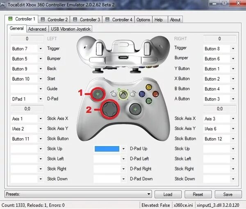Switch to the Controller 2 tab
This screenshot has width=246, height=209.
pyautogui.click(x=54, y=19)
